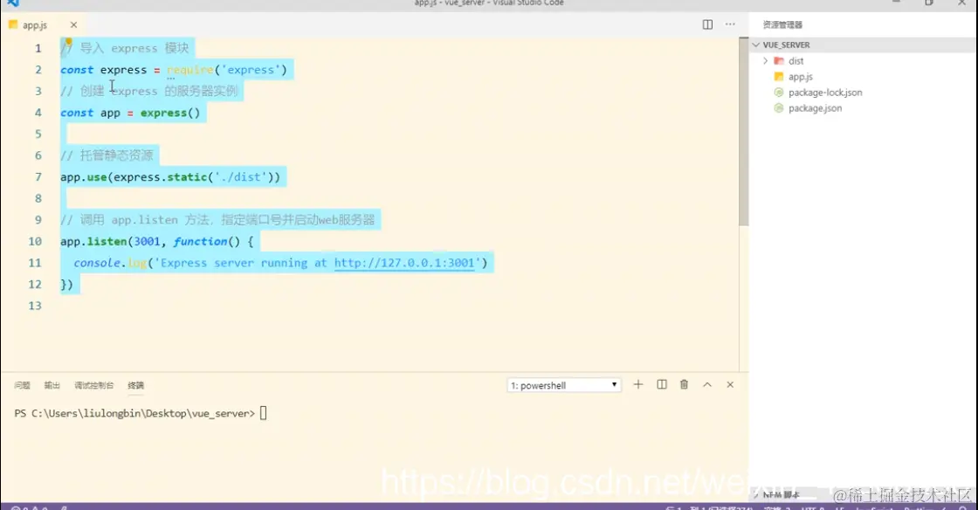This screenshot has width=978, height=510.
Task: Click the lightbulb quick-fix icon on line 1
Action: click(69, 43)
